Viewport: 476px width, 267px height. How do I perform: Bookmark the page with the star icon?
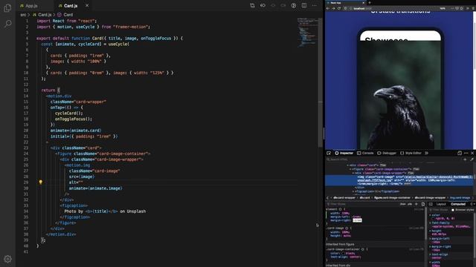coord(462,8)
